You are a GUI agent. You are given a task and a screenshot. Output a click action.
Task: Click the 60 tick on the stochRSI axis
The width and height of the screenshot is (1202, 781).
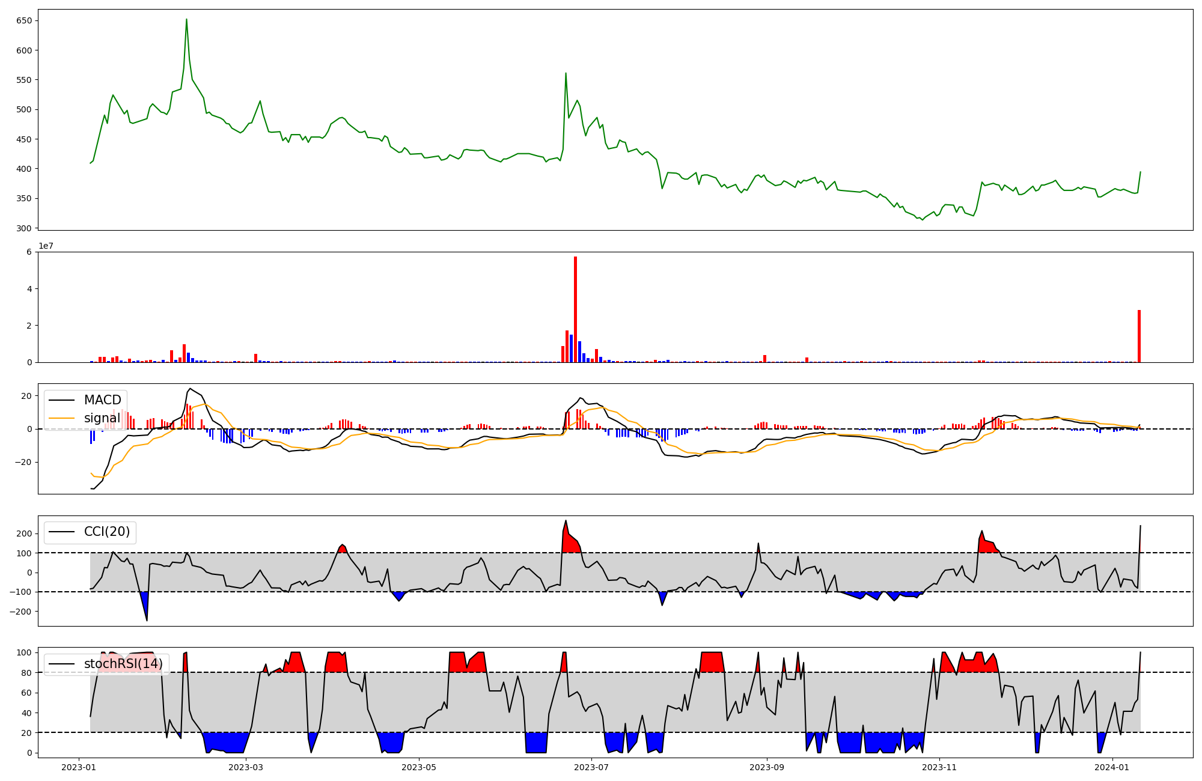pyautogui.click(x=27, y=693)
